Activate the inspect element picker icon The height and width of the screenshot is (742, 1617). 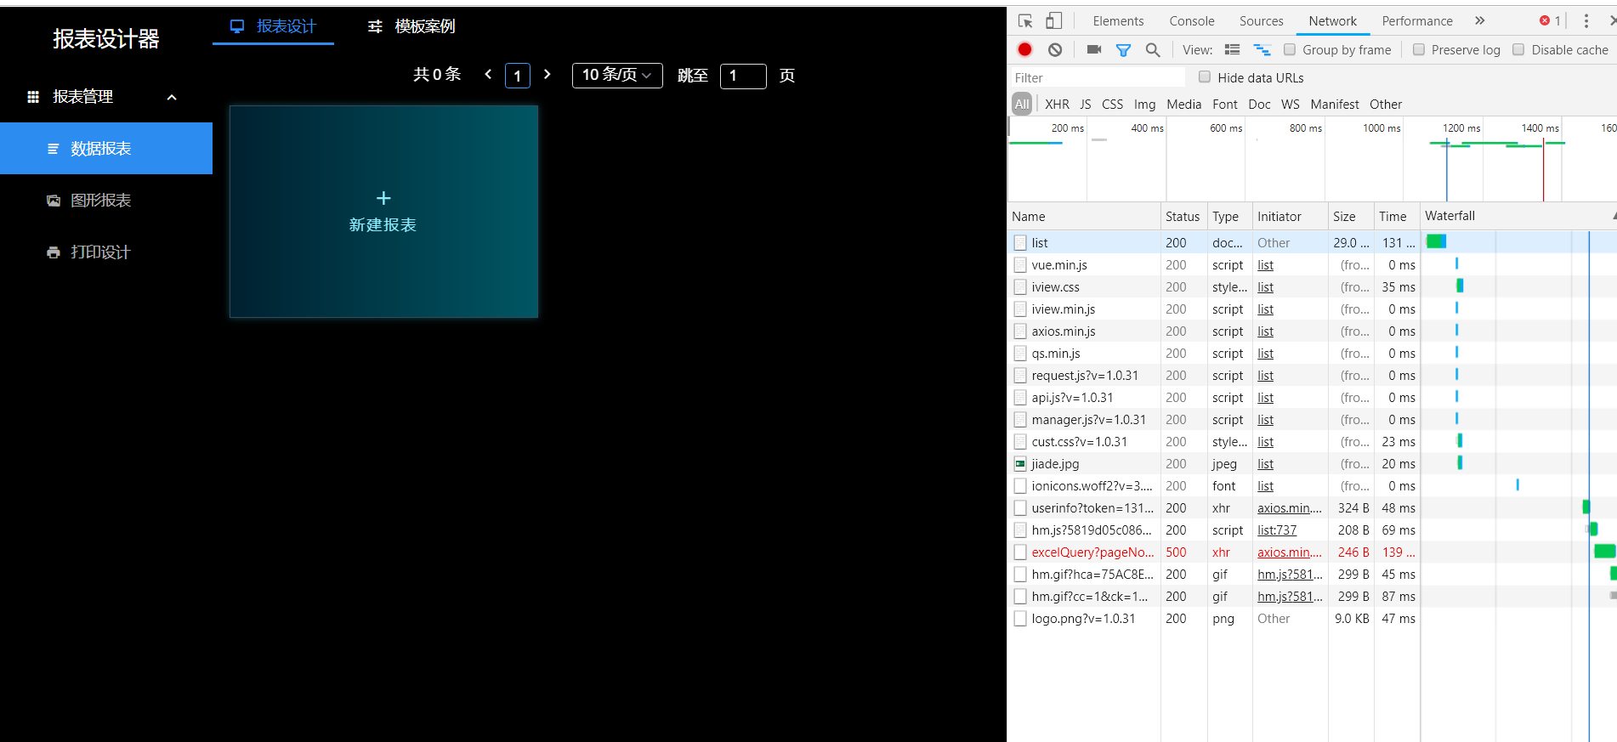[1025, 21]
